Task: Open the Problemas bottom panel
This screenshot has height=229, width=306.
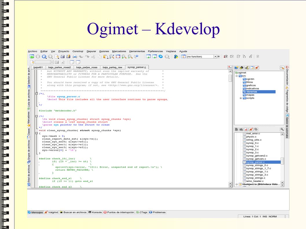Action: point(157,213)
